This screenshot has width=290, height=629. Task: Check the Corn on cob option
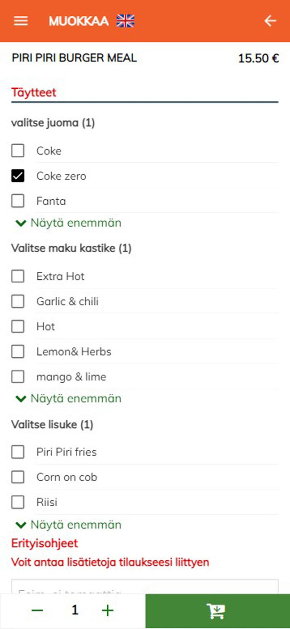[18, 477]
